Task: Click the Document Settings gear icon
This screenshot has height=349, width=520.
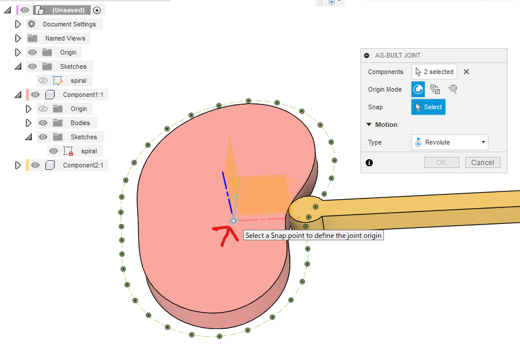Action: tap(32, 24)
